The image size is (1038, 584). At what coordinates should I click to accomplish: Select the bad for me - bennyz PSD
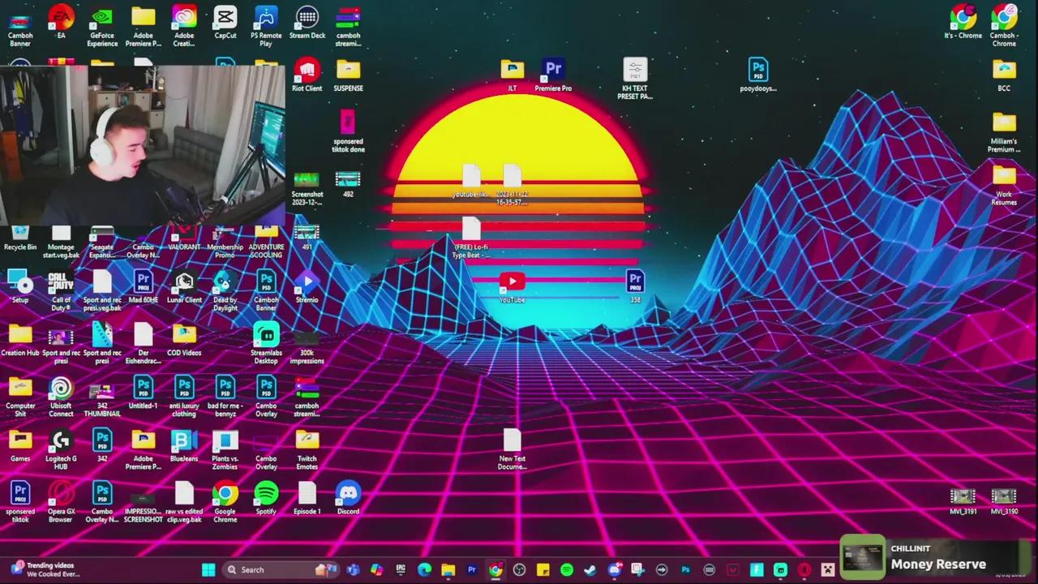click(x=225, y=396)
